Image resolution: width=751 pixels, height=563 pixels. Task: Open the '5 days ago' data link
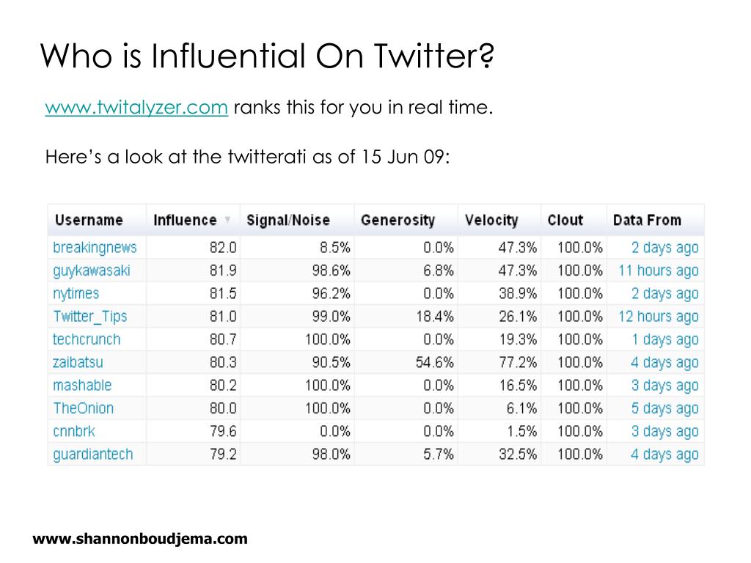click(664, 408)
